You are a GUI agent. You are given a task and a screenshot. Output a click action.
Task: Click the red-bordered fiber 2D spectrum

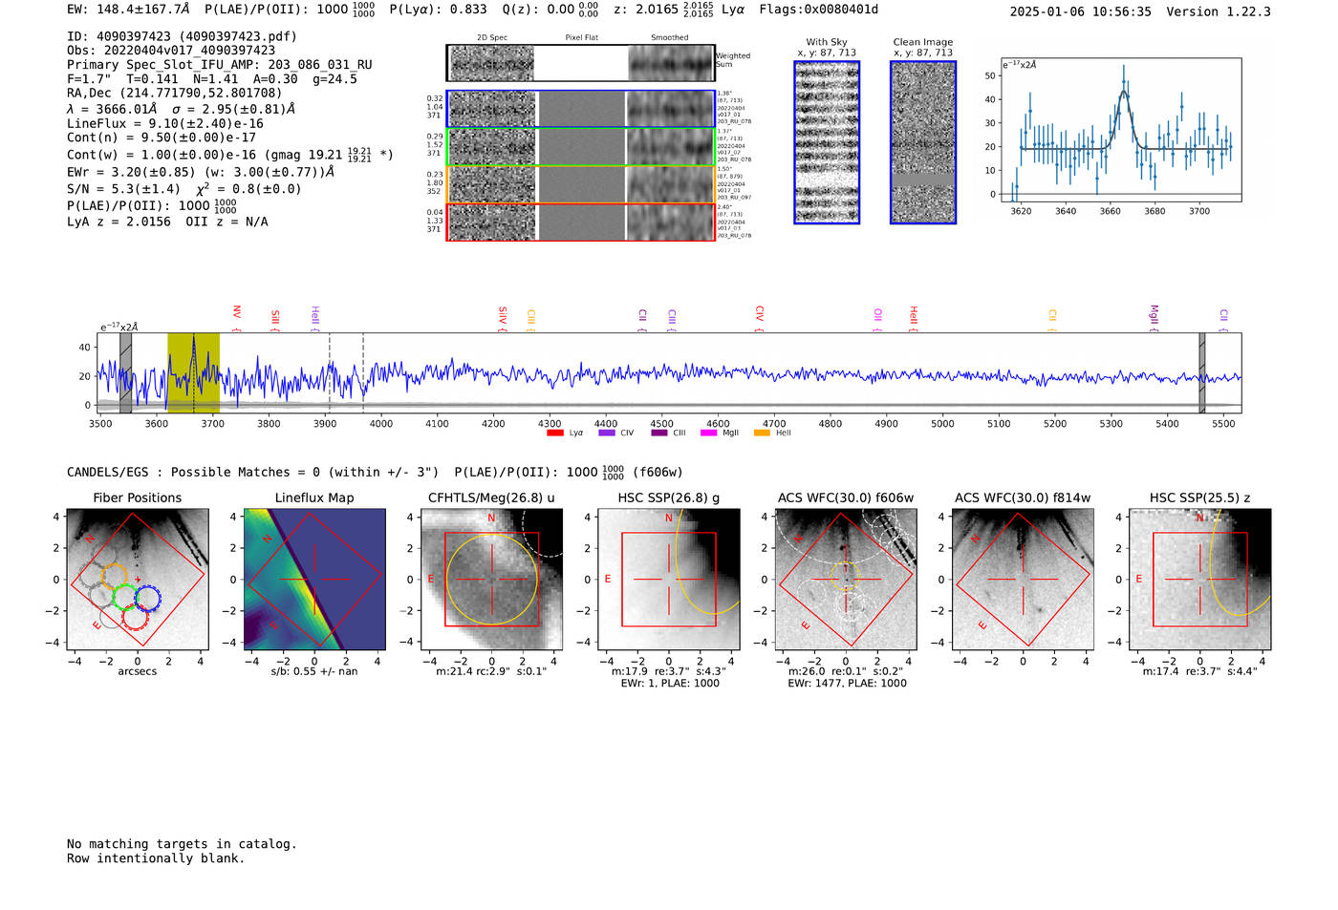coord(580,222)
